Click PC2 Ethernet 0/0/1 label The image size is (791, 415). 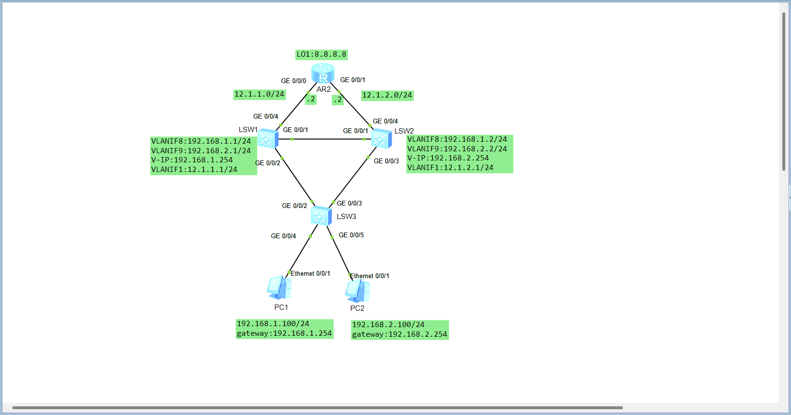click(x=370, y=276)
